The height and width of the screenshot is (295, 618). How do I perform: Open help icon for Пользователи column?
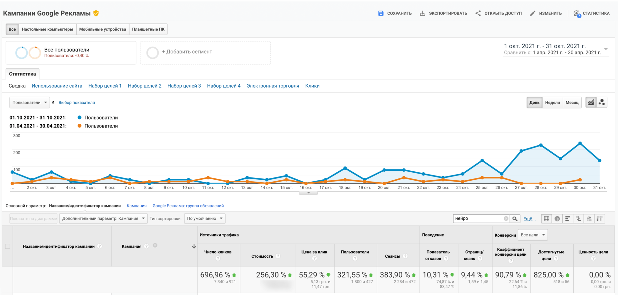(x=355, y=259)
